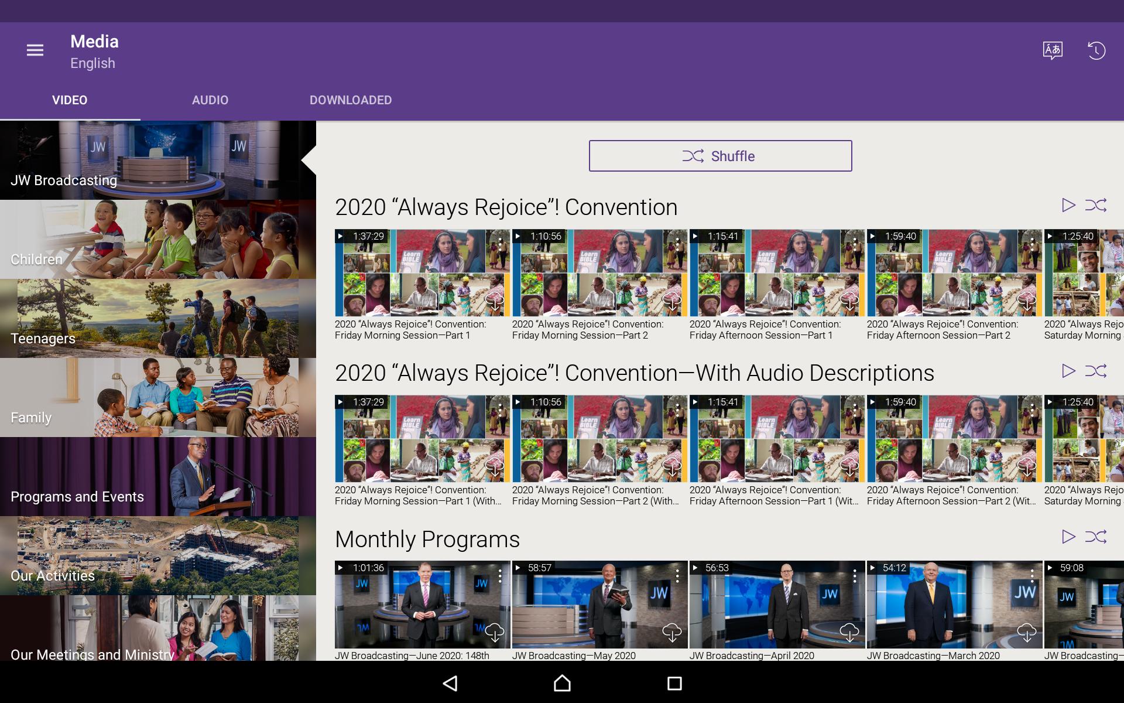Open more options for JW Broadcasting March 2020
This screenshot has width=1124, height=703.
(x=1033, y=576)
